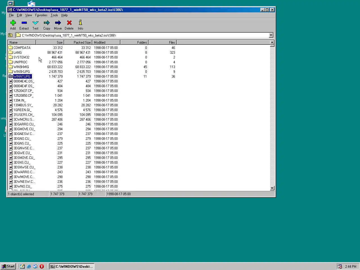
Task: Open the address path dropdown
Action: coord(271,35)
